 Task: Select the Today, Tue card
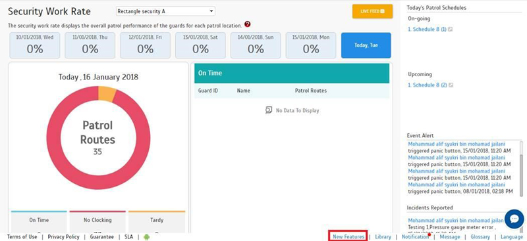[366, 45]
